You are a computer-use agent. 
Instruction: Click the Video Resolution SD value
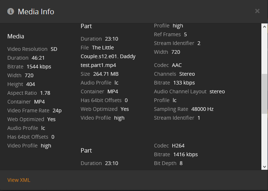(x=54, y=49)
